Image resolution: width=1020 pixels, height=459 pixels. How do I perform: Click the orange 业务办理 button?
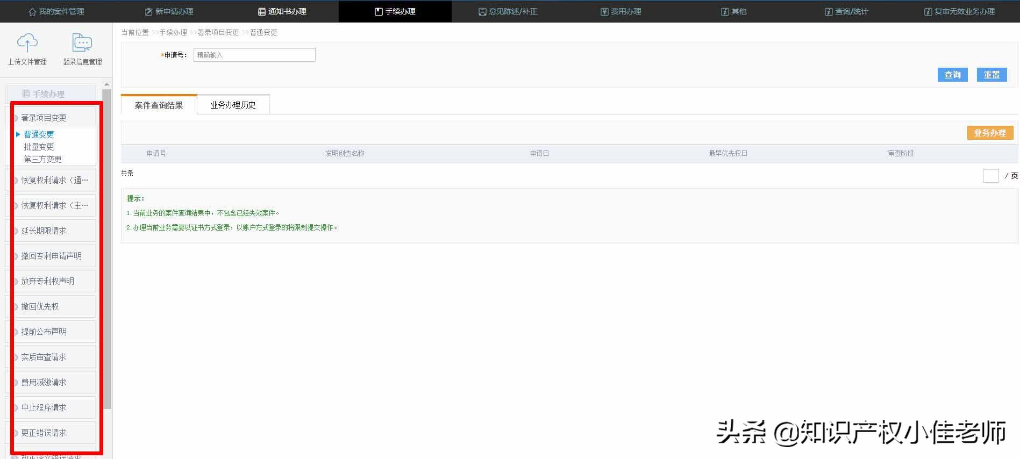coord(990,133)
